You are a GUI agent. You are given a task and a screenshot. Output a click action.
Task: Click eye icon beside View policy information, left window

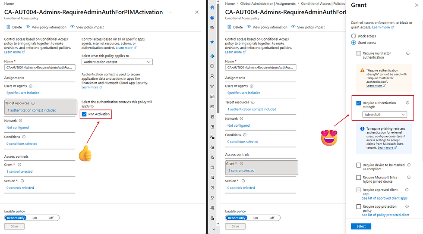[28, 27]
